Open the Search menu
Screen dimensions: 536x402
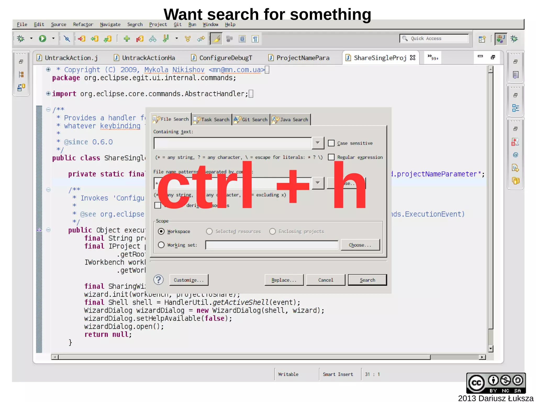(135, 24)
